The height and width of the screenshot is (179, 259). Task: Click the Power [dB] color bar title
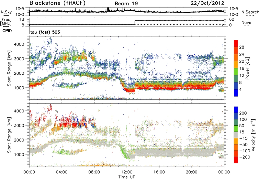pyautogui.click(x=247, y=68)
